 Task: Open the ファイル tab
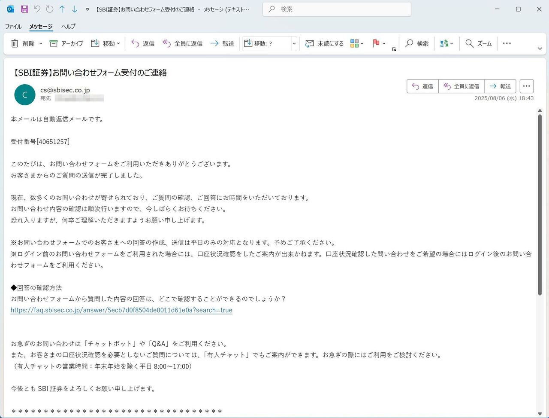[13, 27]
